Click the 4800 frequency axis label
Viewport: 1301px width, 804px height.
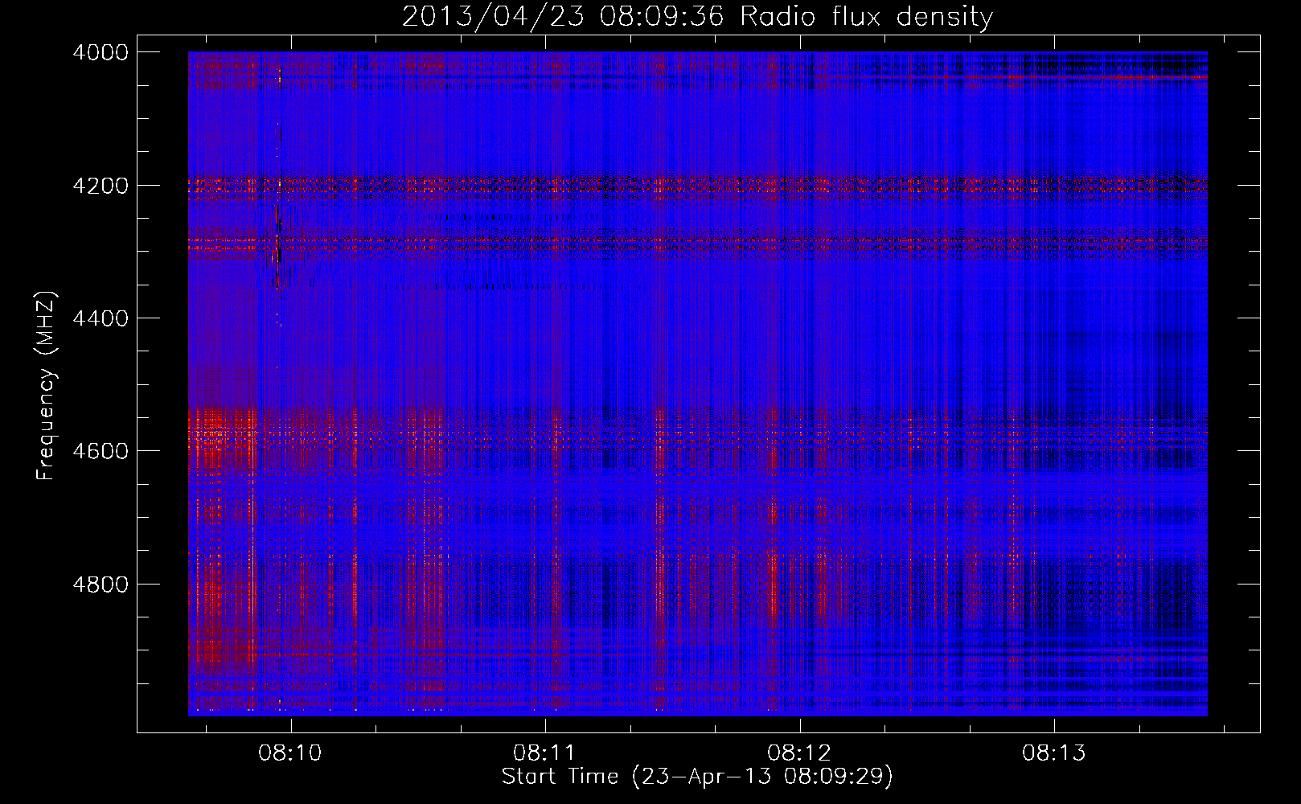[x=101, y=584]
